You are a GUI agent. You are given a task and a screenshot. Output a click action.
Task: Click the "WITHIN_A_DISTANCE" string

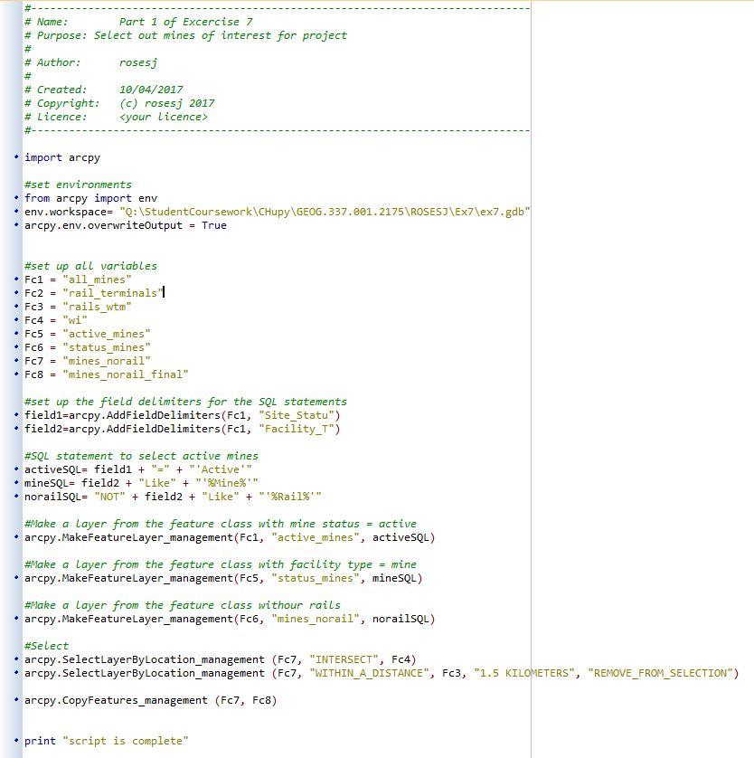(x=369, y=673)
